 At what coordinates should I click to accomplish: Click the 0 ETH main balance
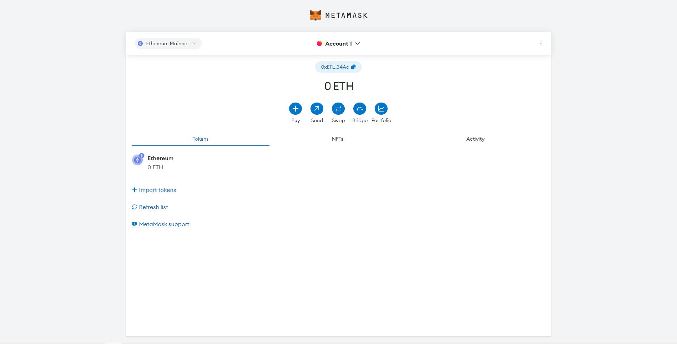click(339, 86)
